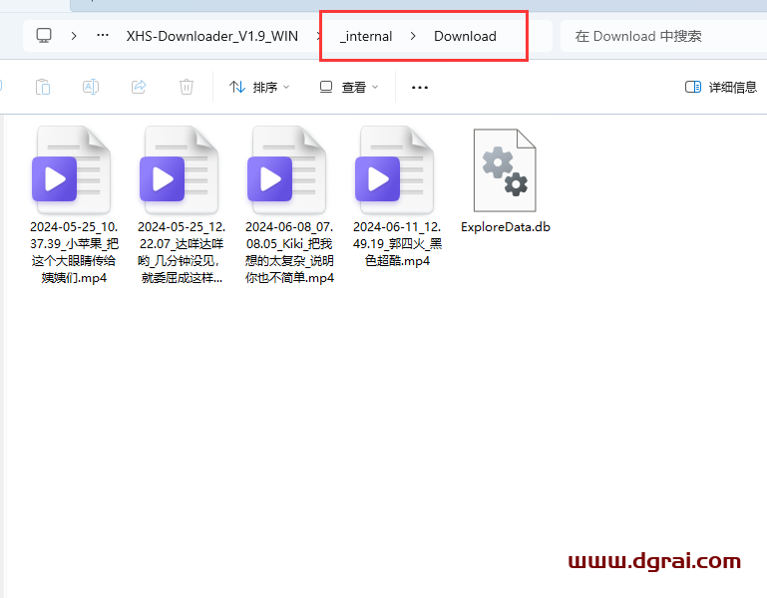767x598 pixels.
Task: Click filename text 2024-06-11_12.49.19_郭四火_黑色超酷.mp4
Action: pyautogui.click(x=397, y=244)
